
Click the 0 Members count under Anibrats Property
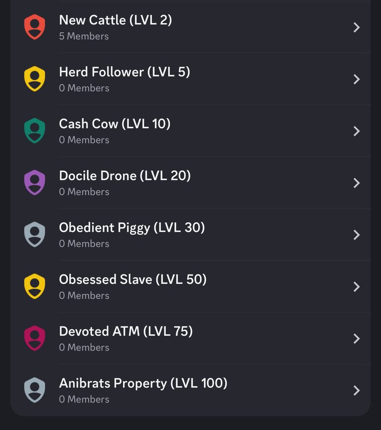(84, 399)
